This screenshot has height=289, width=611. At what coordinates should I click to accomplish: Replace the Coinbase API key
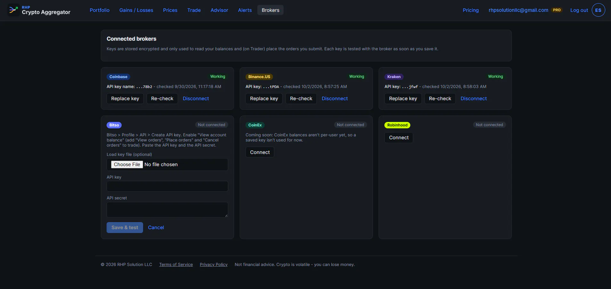click(125, 99)
